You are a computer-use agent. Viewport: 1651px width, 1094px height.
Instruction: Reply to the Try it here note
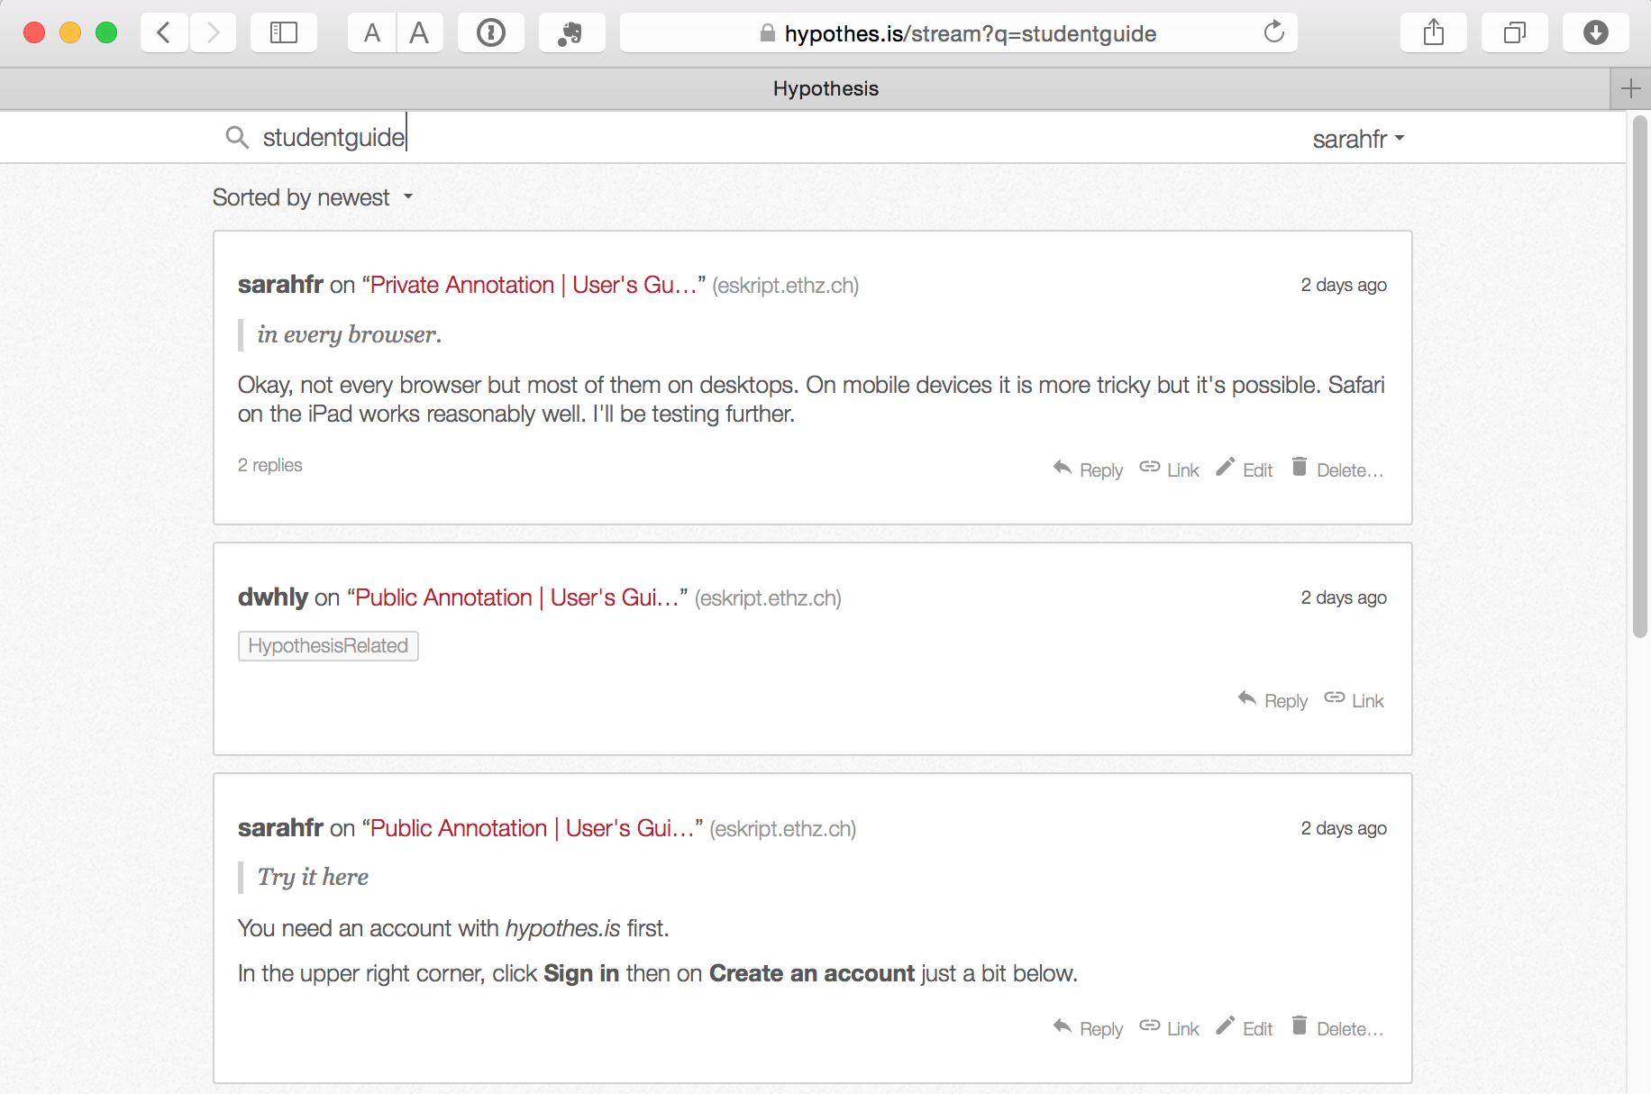click(1088, 1028)
